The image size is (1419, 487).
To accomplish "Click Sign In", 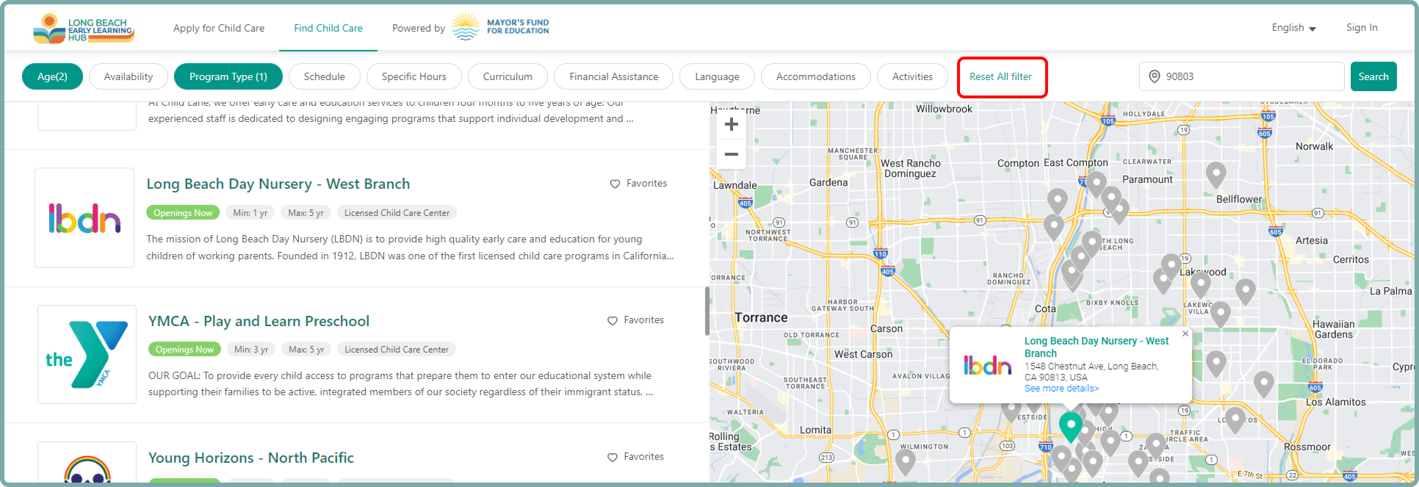I will point(1361,28).
